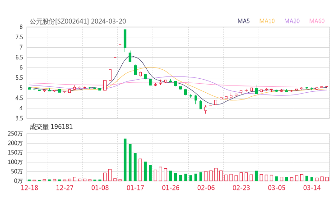The image size is (334, 198).
Task: Click the price axis label 8
Action: point(21,27)
